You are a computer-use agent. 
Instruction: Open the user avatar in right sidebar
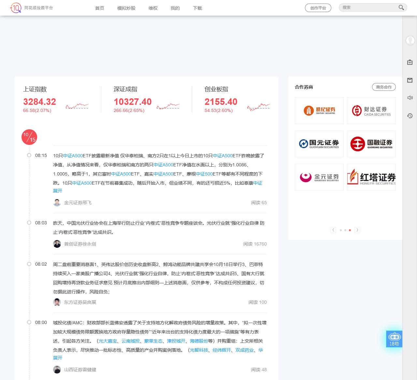pos(410,40)
